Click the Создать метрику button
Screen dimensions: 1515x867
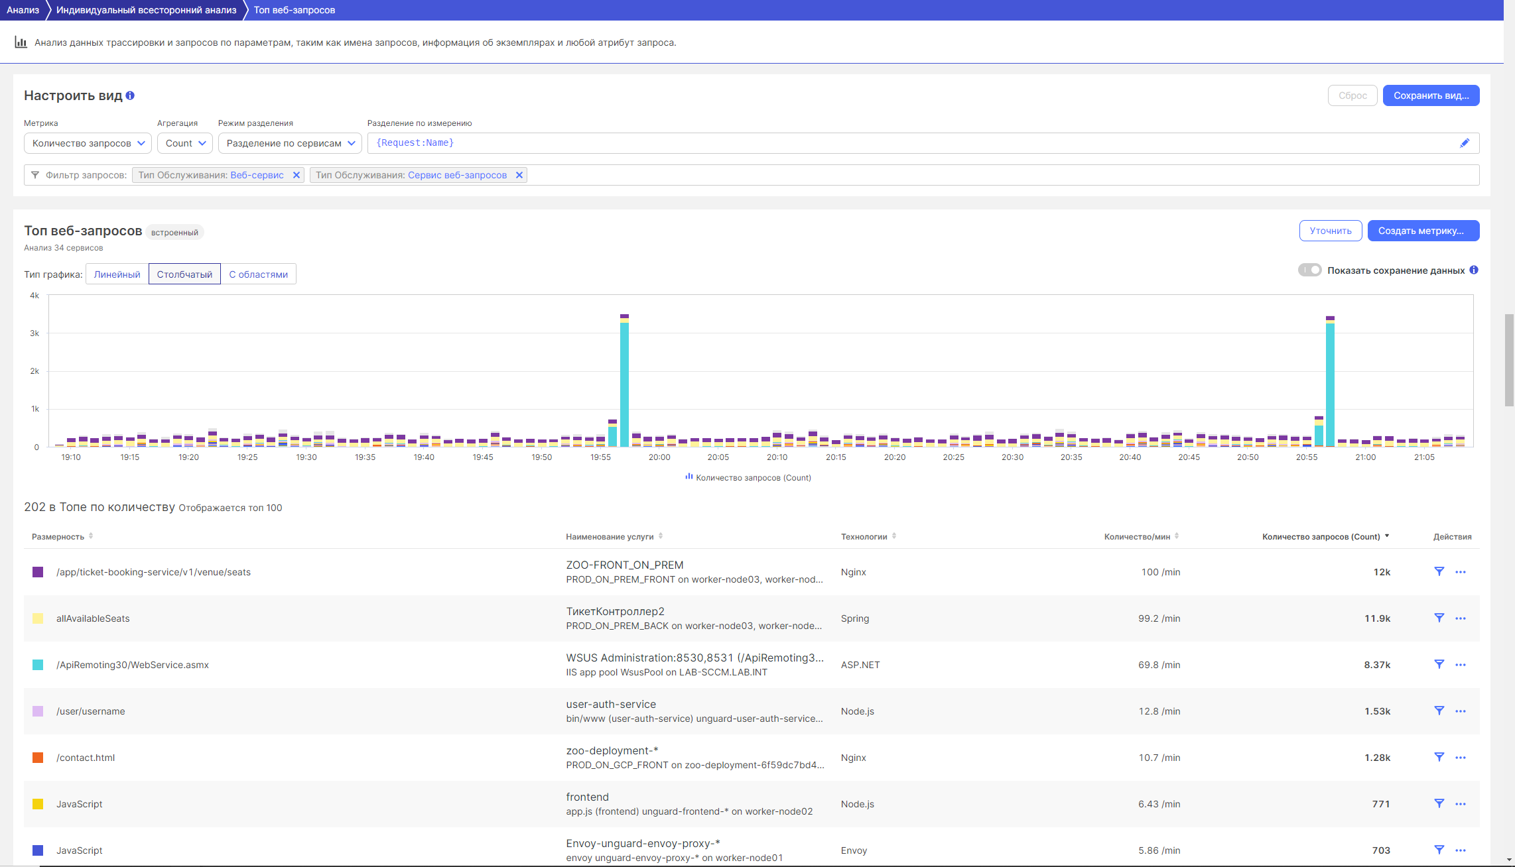[x=1423, y=231]
